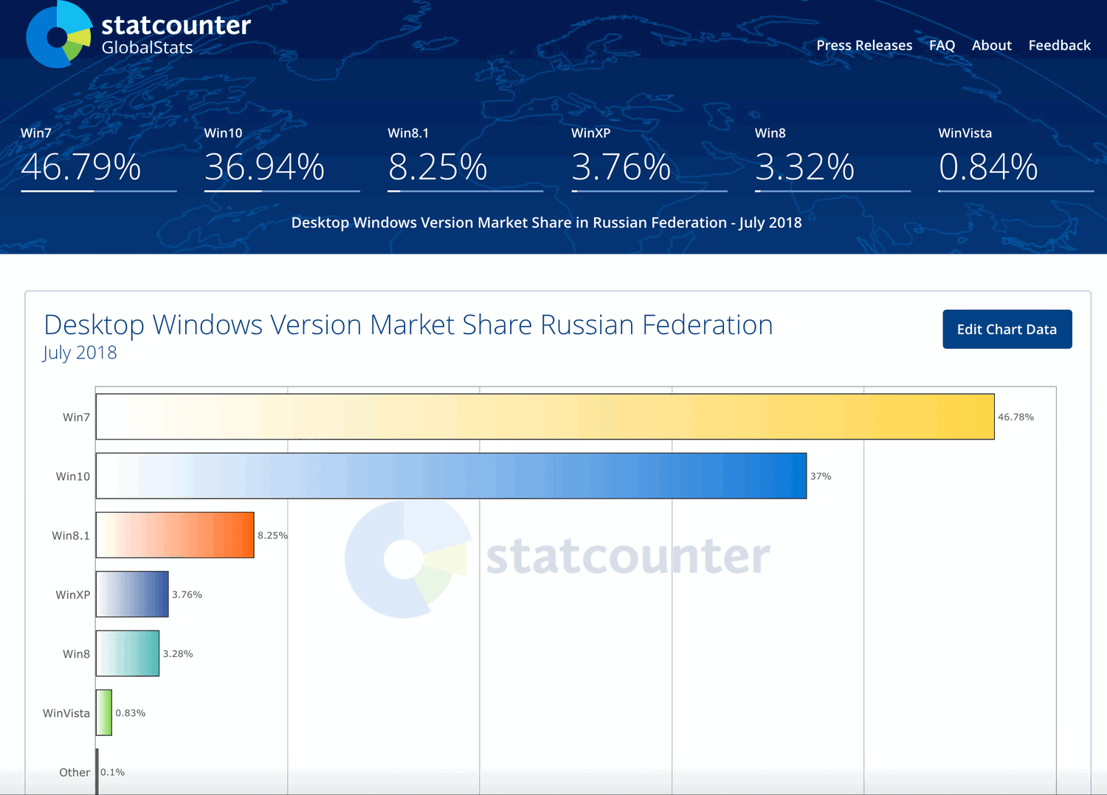
Task: Select the Win7 46.79% header statistic
Action: [x=99, y=159]
